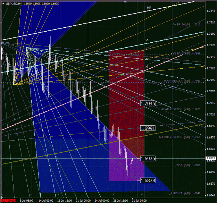Open the dropdown arrow beside GBPUSD,H4
This screenshot has width=217, height=203.
click(x=3, y=4)
